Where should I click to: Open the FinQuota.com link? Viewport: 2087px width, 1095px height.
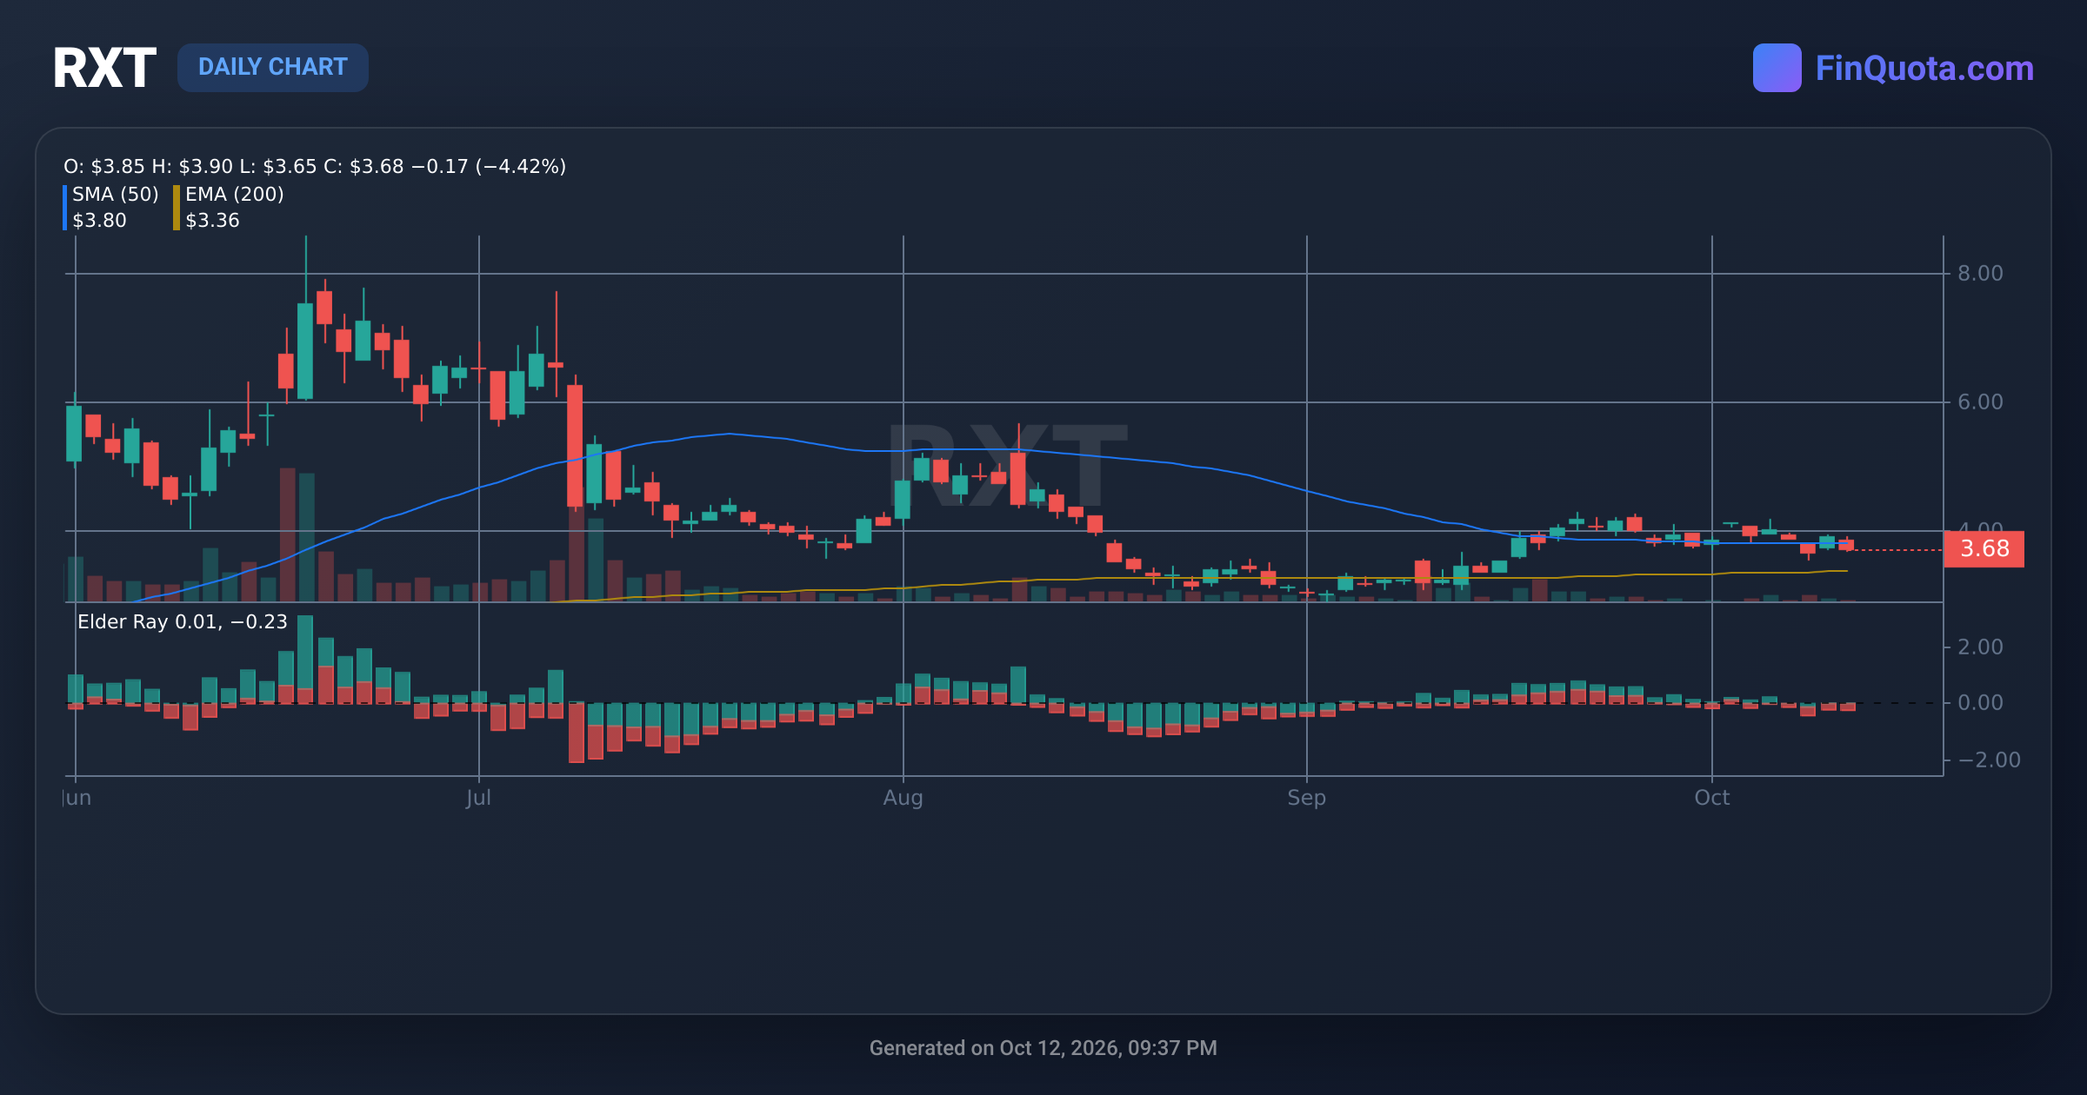[x=1924, y=68]
